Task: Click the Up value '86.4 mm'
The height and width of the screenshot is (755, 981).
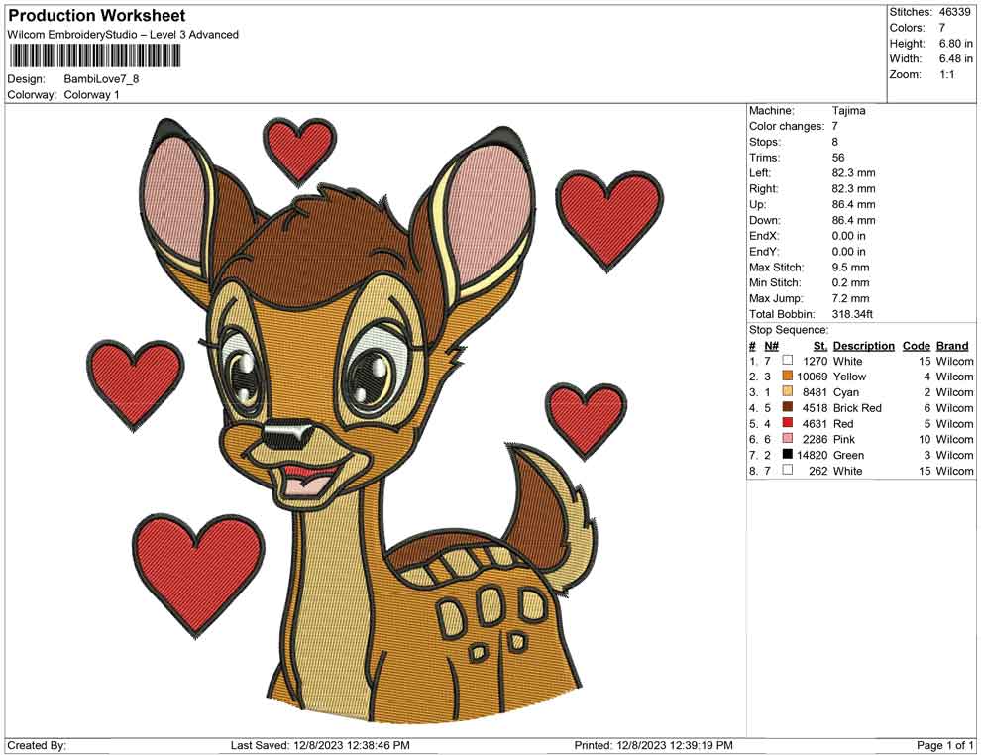Action: click(853, 204)
